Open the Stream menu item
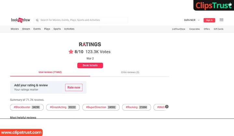This screenshot has width=234, height=136. point(26,29)
